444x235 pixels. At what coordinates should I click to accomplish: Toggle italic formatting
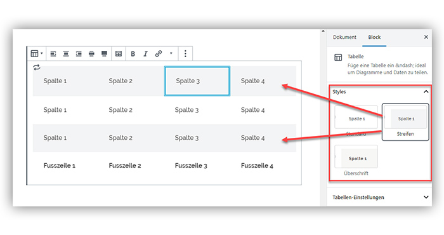pyautogui.click(x=145, y=54)
